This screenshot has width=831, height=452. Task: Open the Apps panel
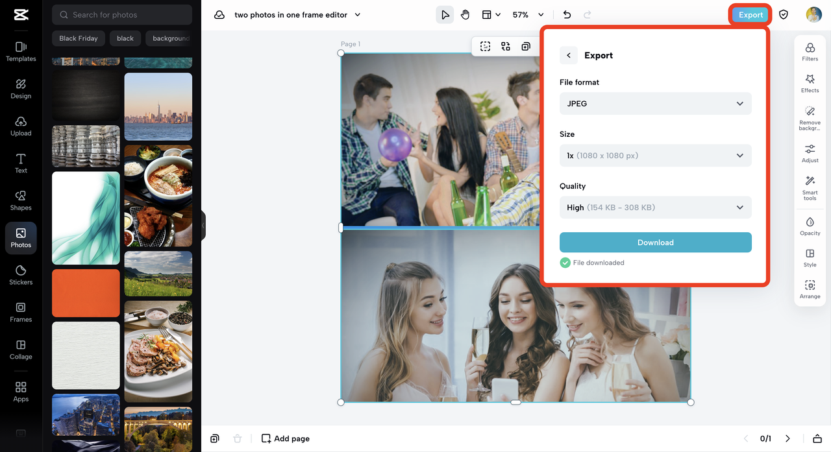point(21,392)
